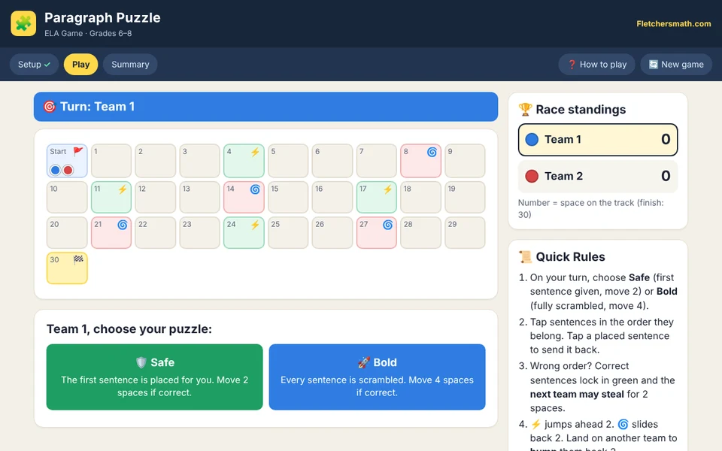
Task: Click the spiral icon on space 27
Action: point(388,225)
